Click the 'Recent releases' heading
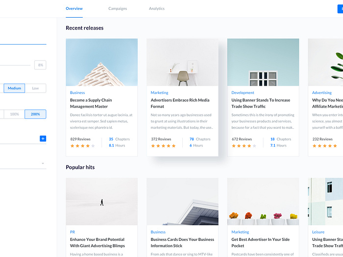 pyautogui.click(x=85, y=28)
